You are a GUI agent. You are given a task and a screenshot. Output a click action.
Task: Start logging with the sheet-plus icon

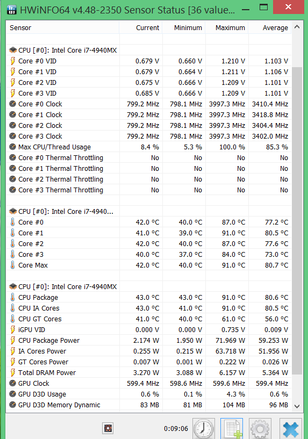[232, 428]
